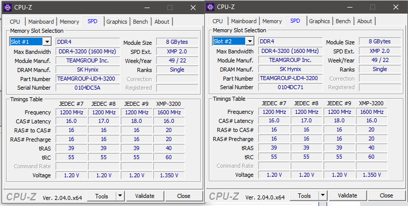Click XMP-3200 RAS# to CAS# value in left window
Image resolution: width=408 pixels, height=206 pixels.
pos(169,130)
